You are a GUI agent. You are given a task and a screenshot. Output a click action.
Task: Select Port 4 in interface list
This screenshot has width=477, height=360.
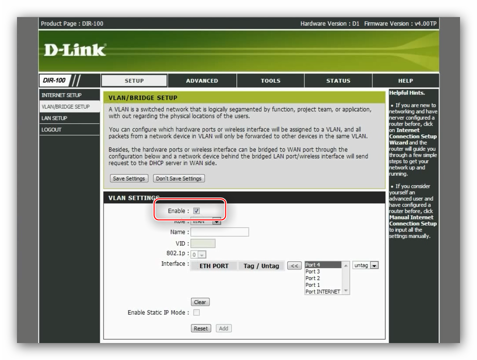pos(323,265)
